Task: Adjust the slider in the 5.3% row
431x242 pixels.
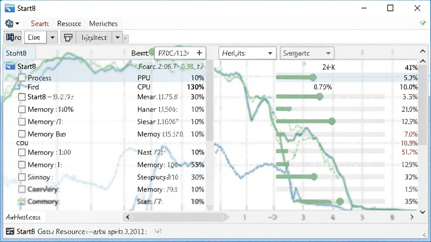Action: pos(319,96)
